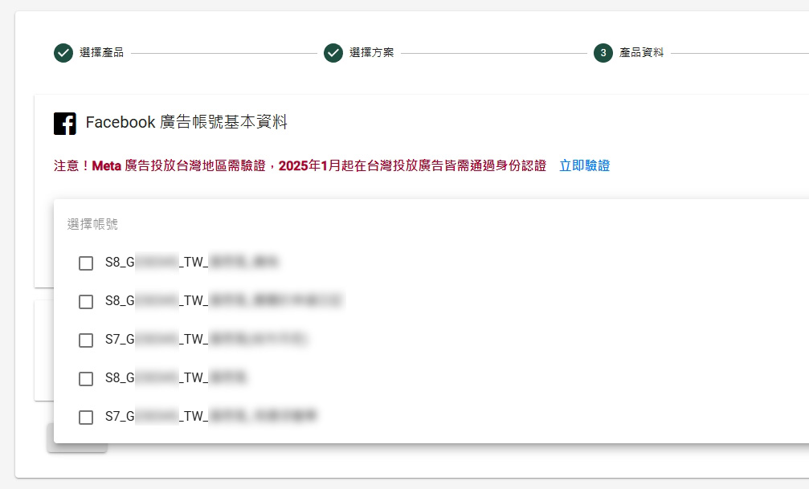
Task: Check the last S7_G account checkbox
Action: [86, 418]
